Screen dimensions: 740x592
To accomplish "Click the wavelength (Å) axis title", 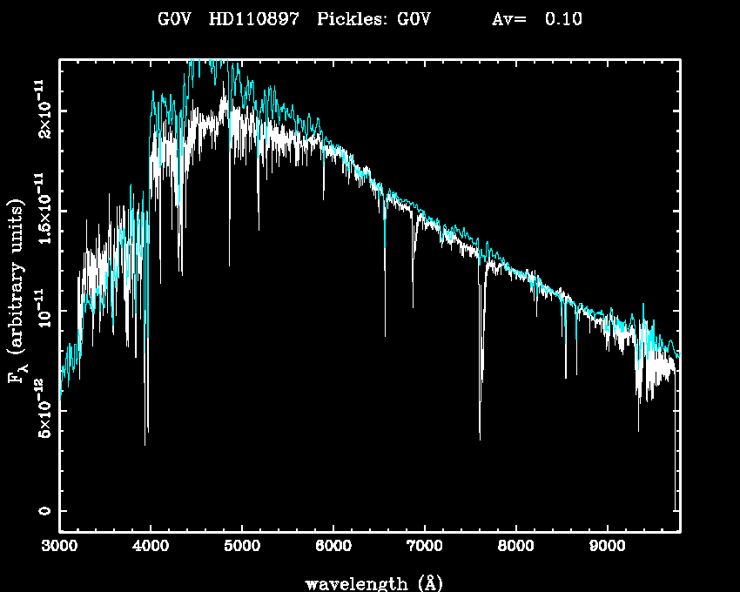I will [369, 582].
